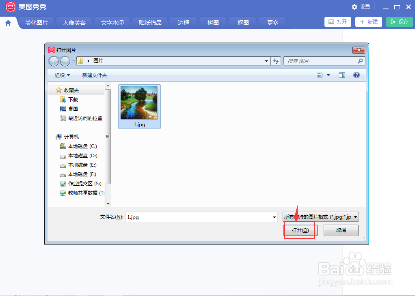Change the file view icon style
This screenshot has height=296, width=415.
point(320,75)
